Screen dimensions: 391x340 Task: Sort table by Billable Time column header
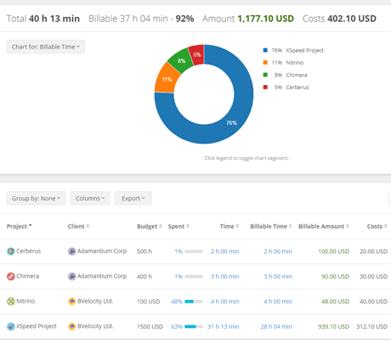tap(271, 226)
